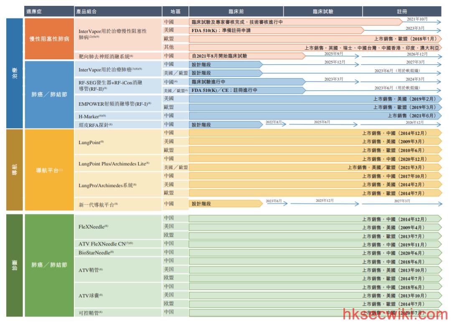Click 經皮RFA探針 product name
This screenshot has width=452, height=324.
point(95,125)
